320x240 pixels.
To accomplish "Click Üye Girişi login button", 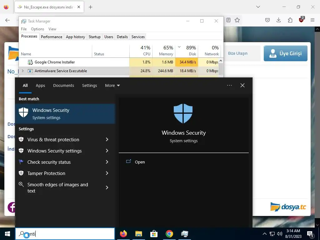I will pos(286,53).
